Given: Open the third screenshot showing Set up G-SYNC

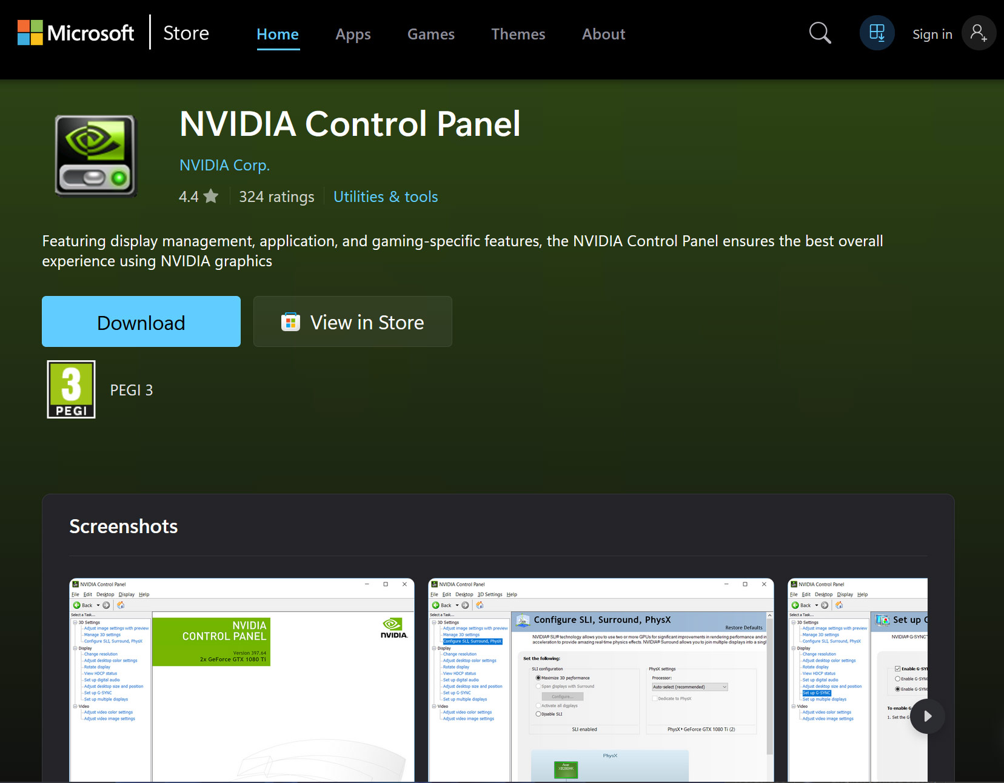Looking at the screenshot, I should point(857,680).
